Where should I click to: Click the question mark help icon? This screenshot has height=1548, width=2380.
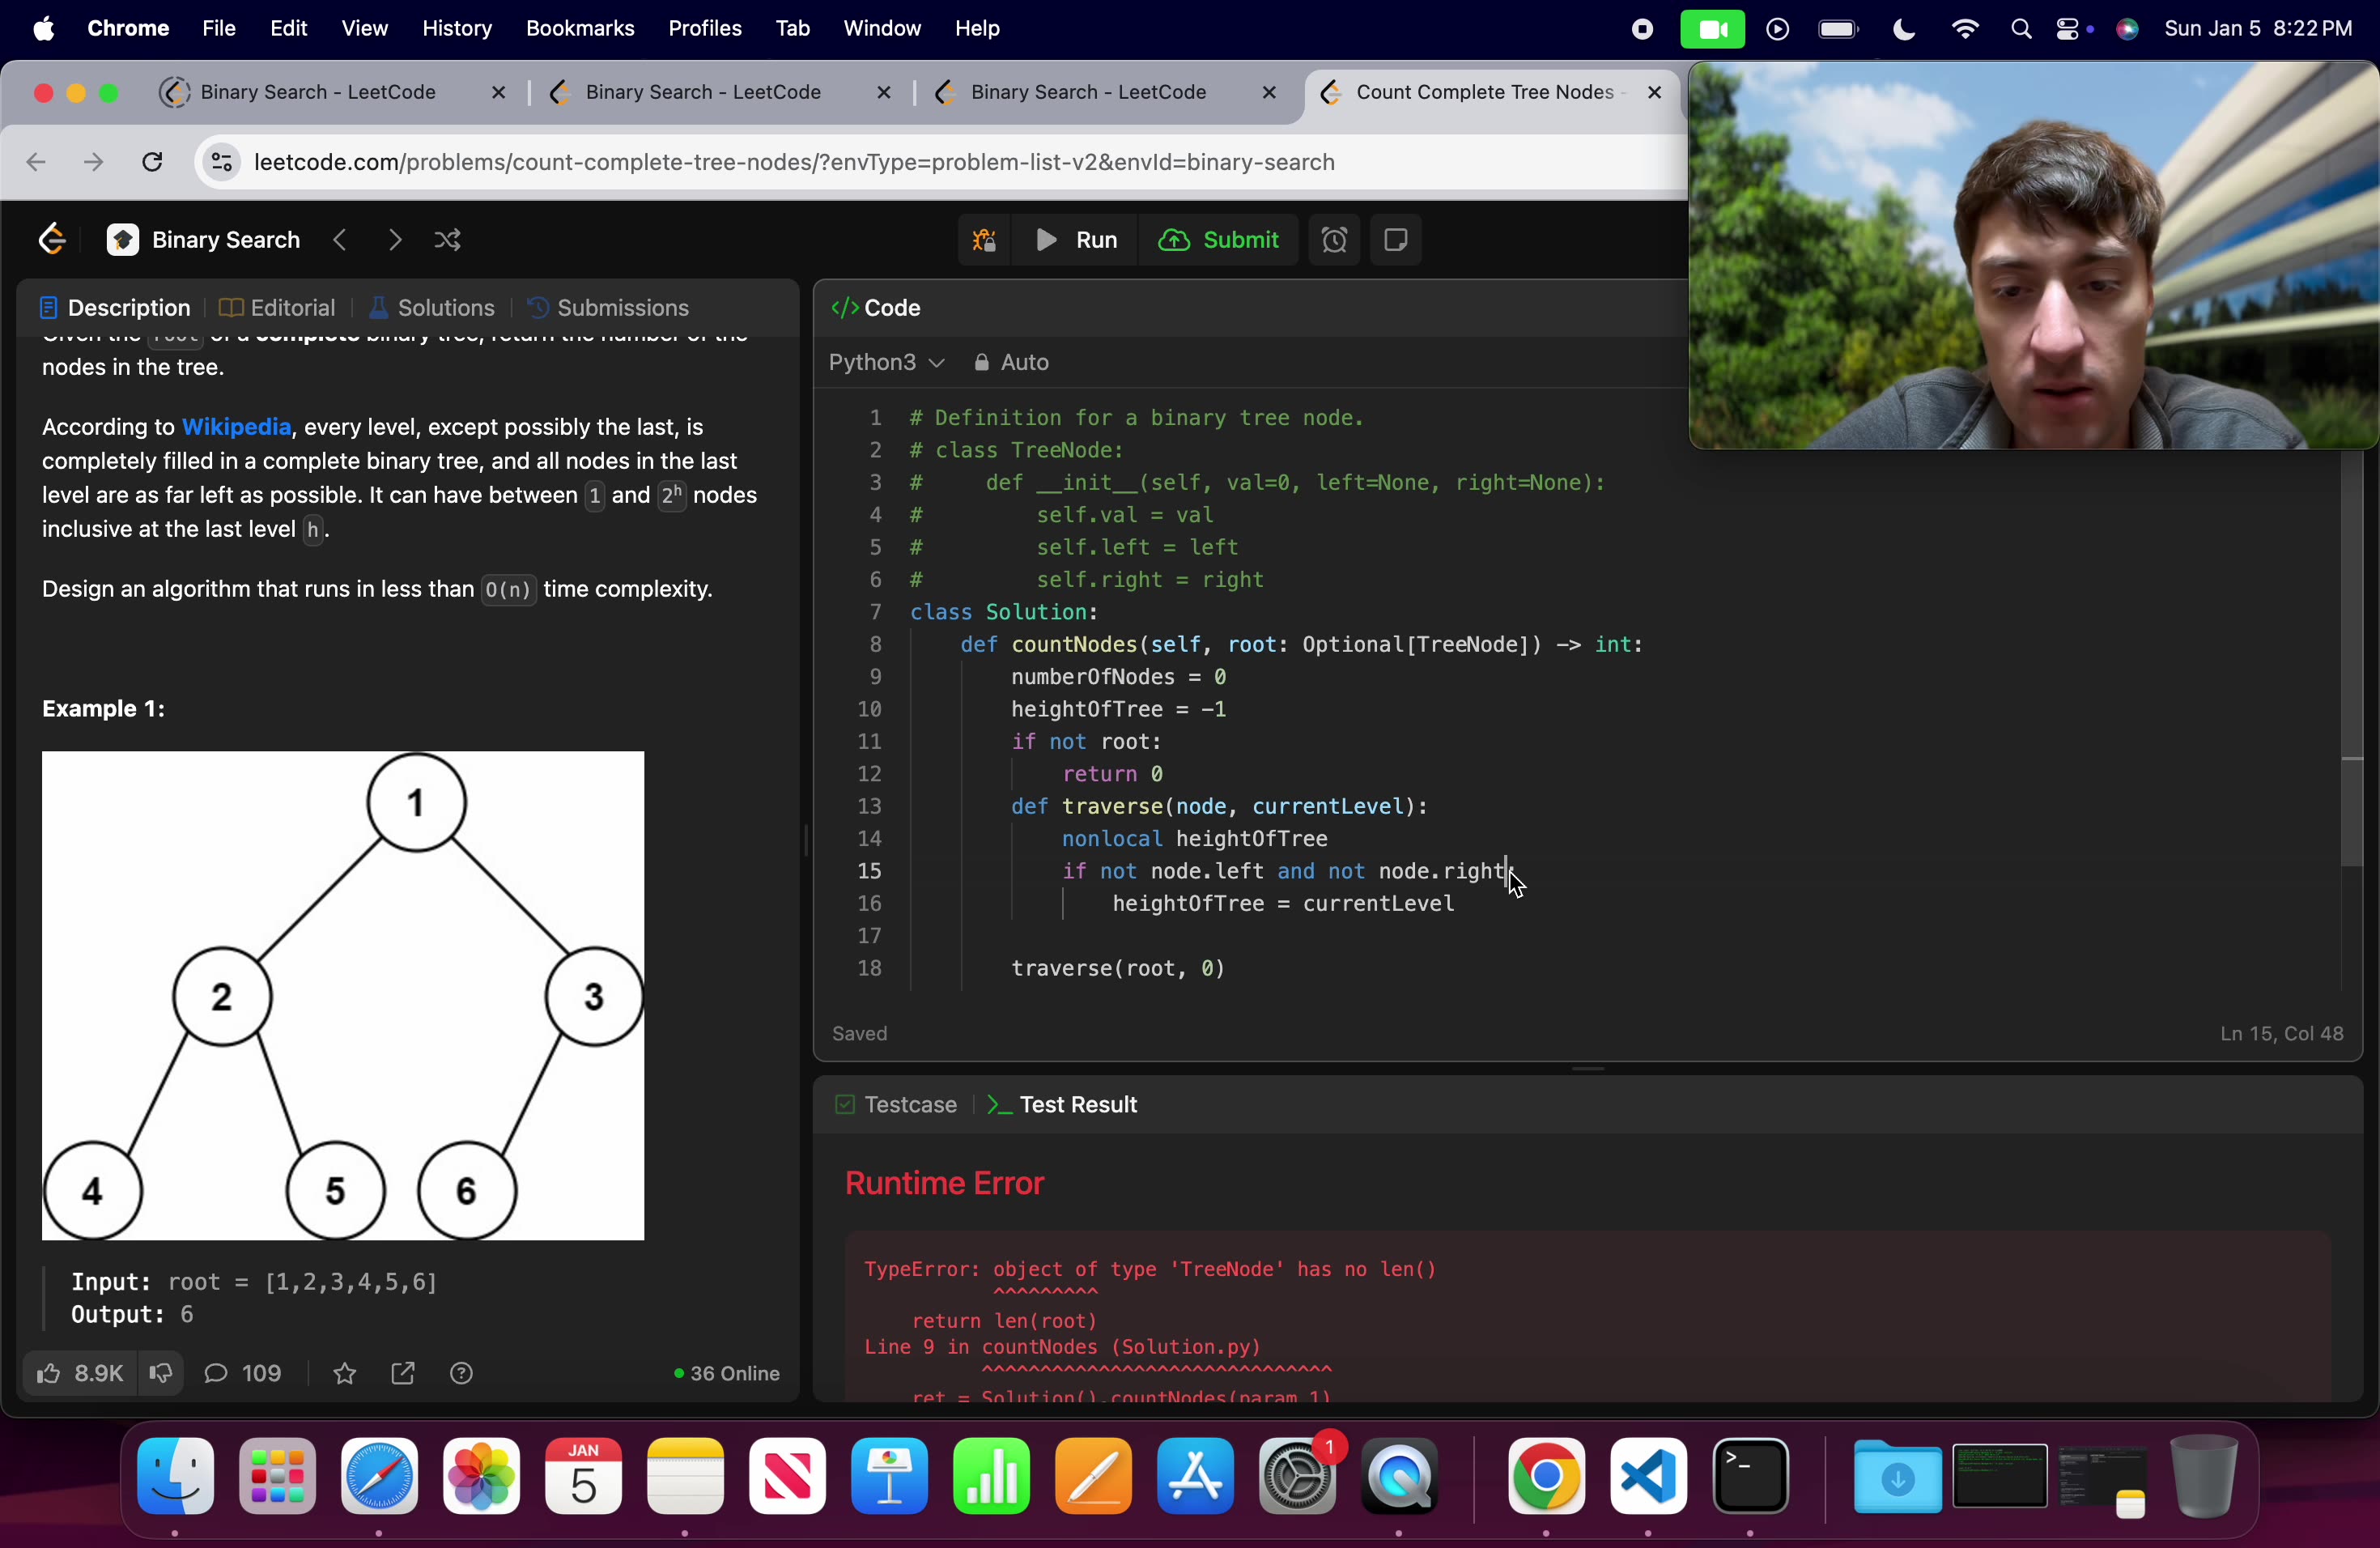[x=461, y=1373]
